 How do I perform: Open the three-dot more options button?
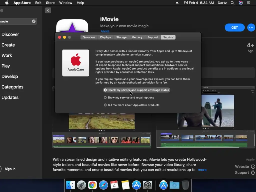tap(251, 27)
